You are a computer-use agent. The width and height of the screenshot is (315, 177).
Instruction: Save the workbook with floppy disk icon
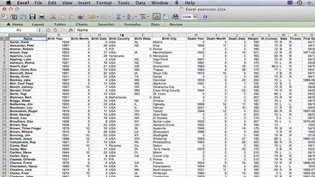32,17
